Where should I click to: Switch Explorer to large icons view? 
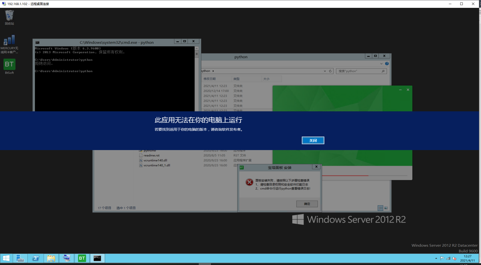point(386,208)
